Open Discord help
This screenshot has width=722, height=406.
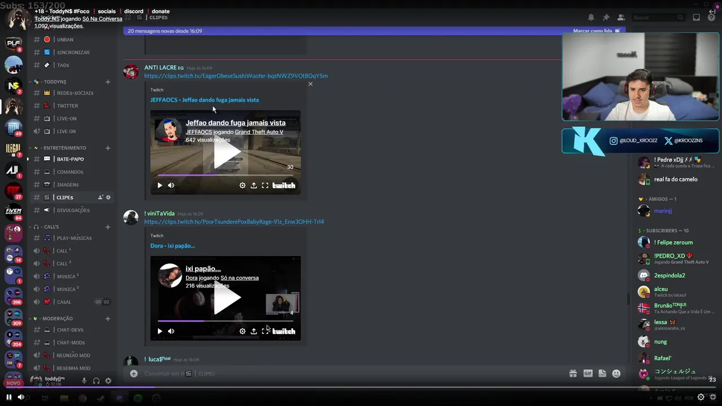point(712,17)
